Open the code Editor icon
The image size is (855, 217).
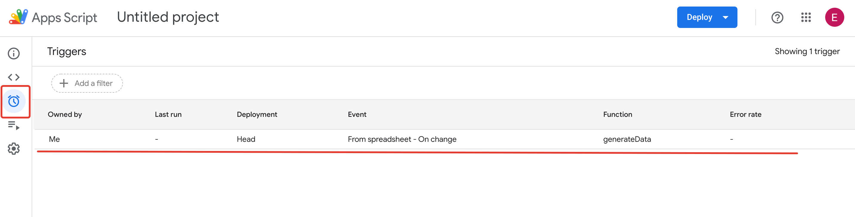click(x=14, y=77)
